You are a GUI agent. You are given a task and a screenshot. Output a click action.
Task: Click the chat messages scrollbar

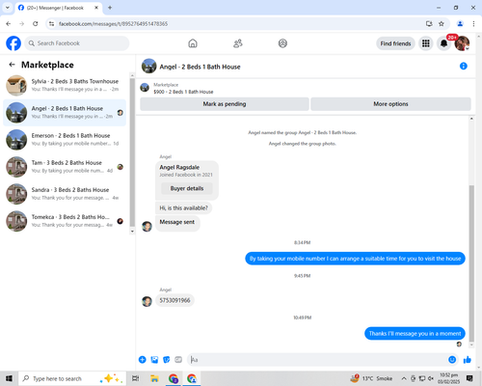[x=471, y=263]
